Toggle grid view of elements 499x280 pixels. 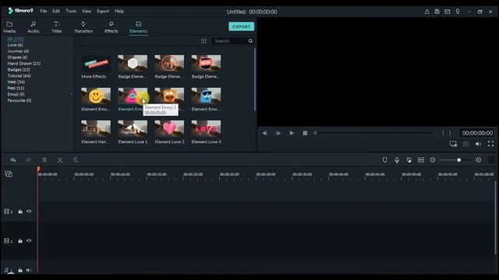pos(203,41)
